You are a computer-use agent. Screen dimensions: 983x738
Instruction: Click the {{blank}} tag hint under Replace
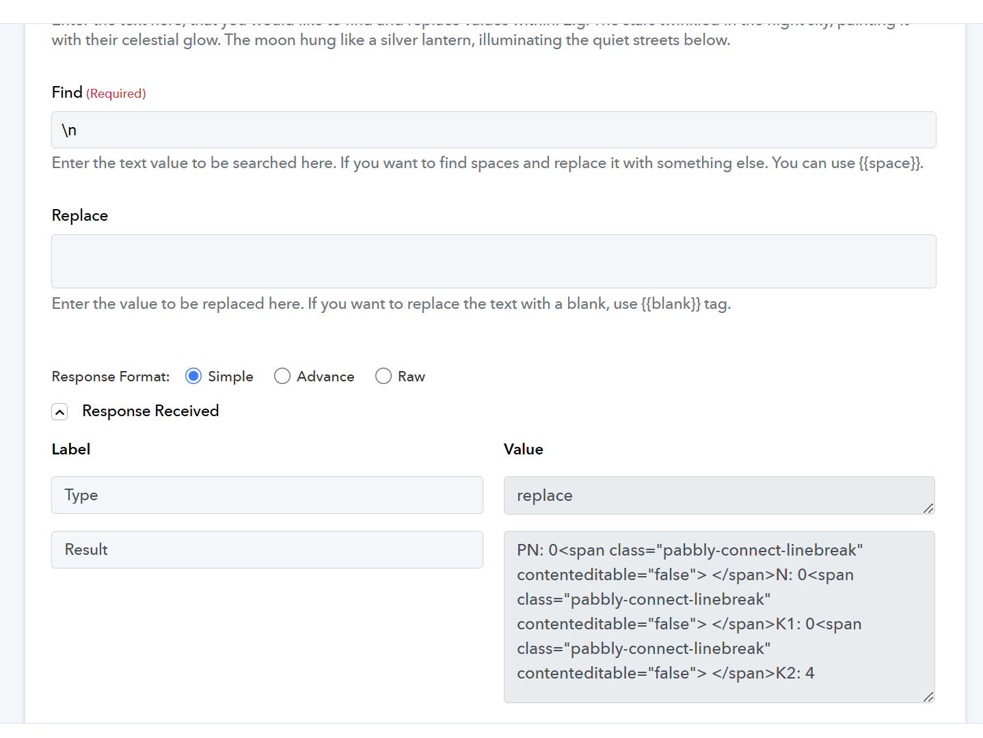click(671, 303)
